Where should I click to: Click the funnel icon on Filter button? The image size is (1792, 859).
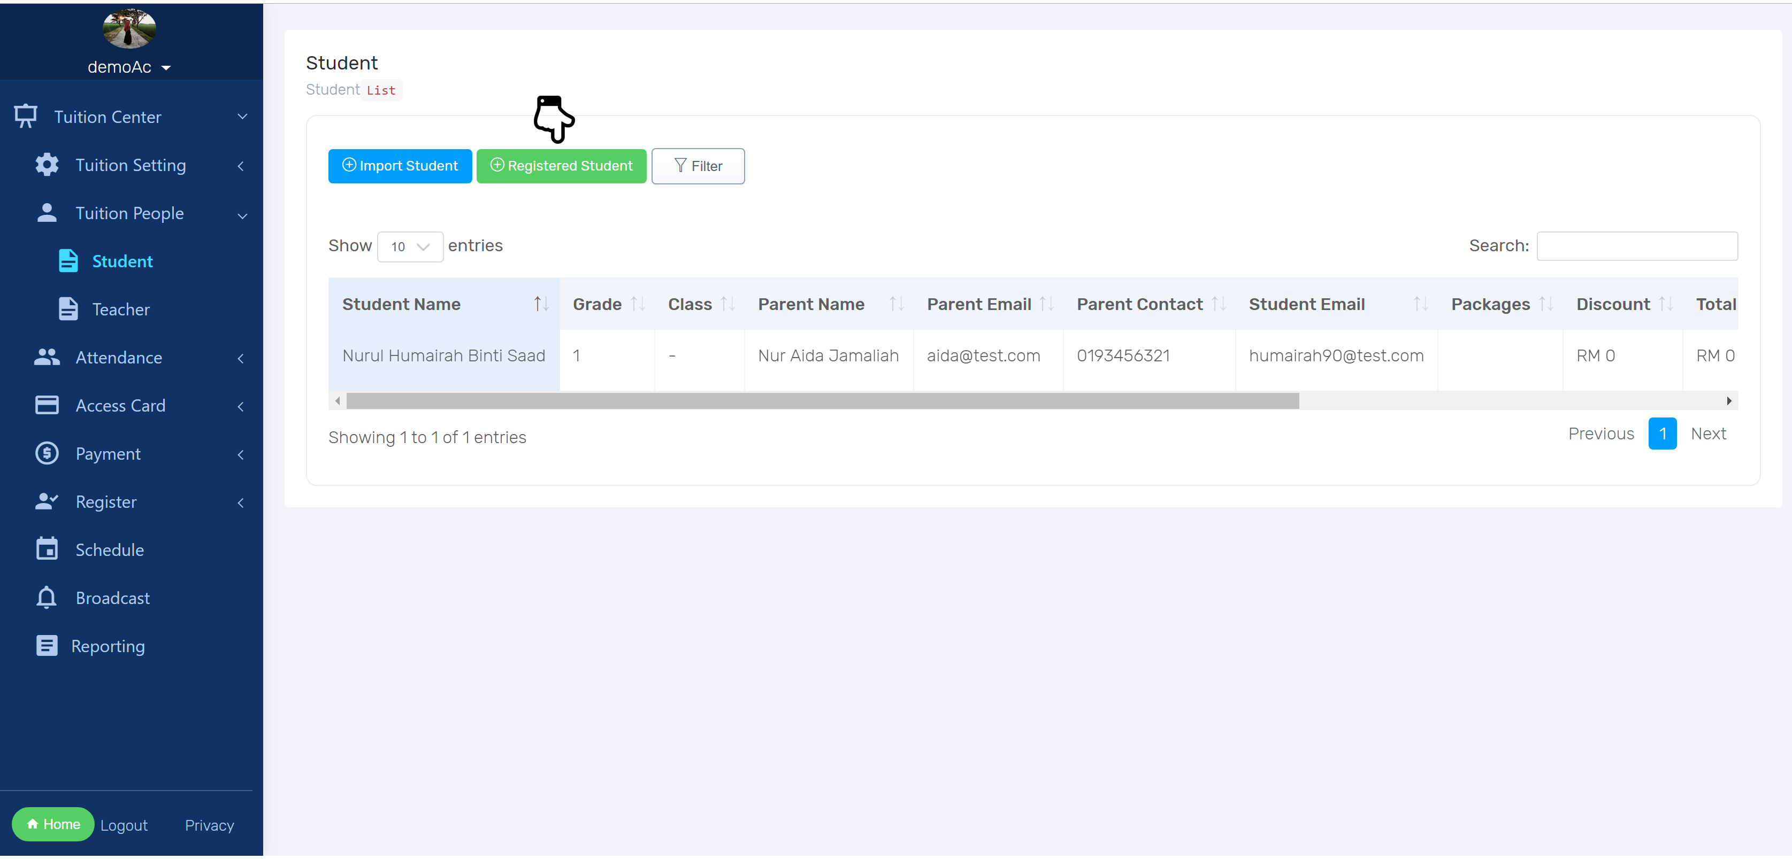point(680,165)
